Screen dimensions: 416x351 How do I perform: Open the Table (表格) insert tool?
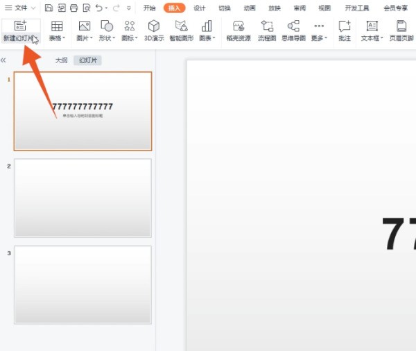(x=57, y=26)
